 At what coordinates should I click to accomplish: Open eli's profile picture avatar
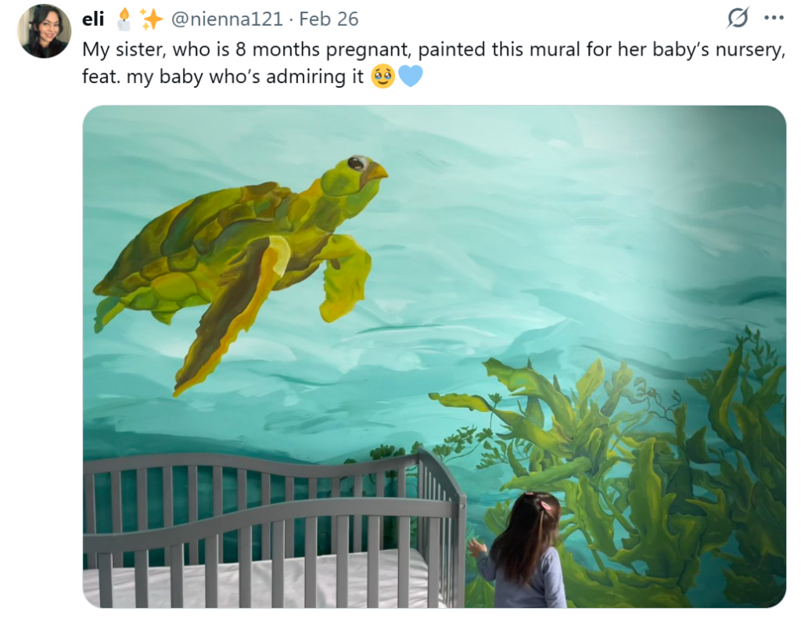click(x=44, y=31)
